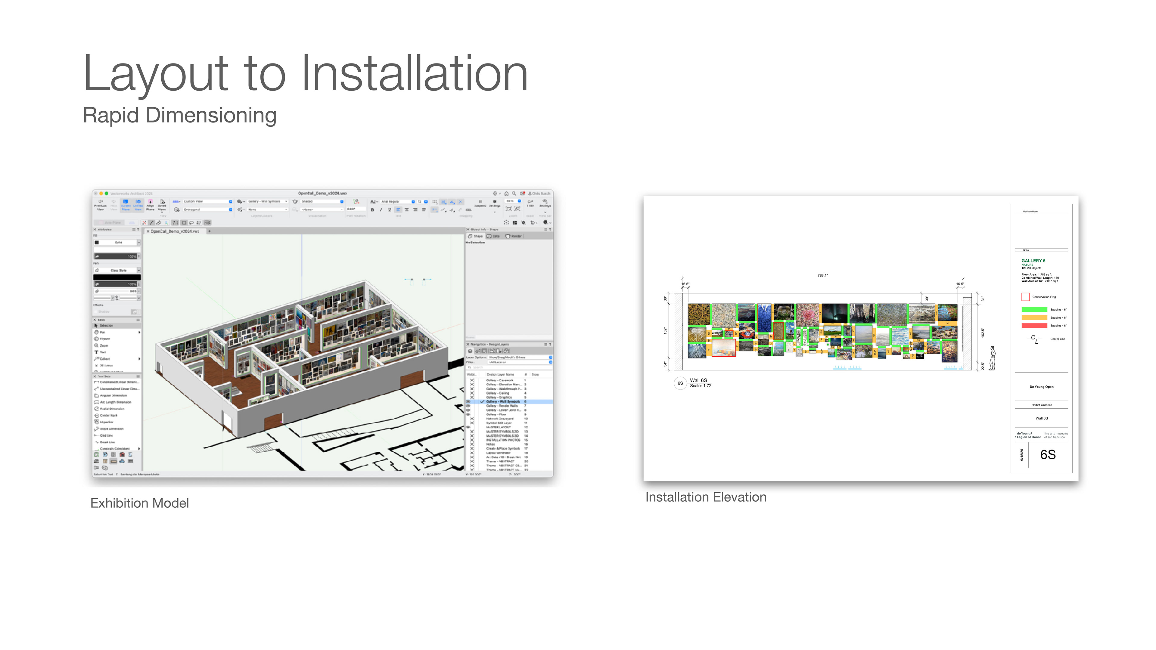Select the Pan tool
The height and width of the screenshot is (650, 1156).
[117, 333]
